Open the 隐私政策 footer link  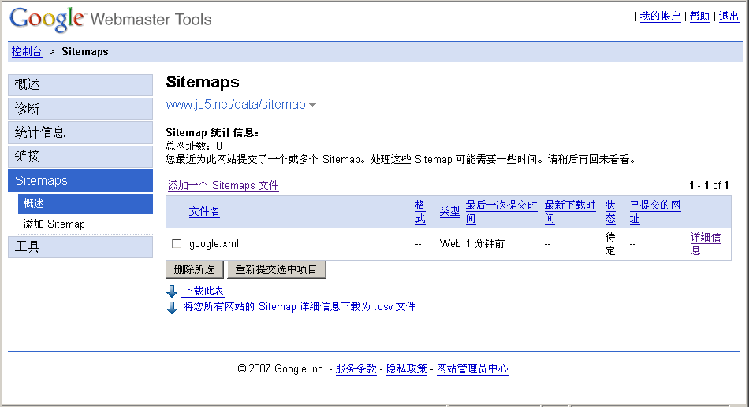[407, 369]
